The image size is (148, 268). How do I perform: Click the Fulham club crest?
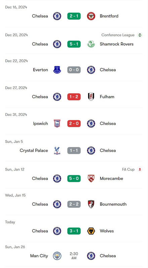pyautogui.click(x=91, y=97)
